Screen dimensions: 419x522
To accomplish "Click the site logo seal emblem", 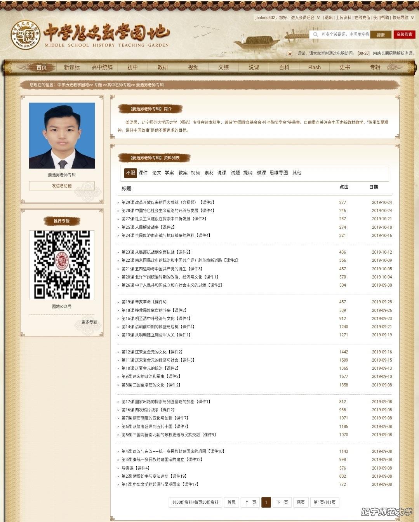I will pos(26,35).
